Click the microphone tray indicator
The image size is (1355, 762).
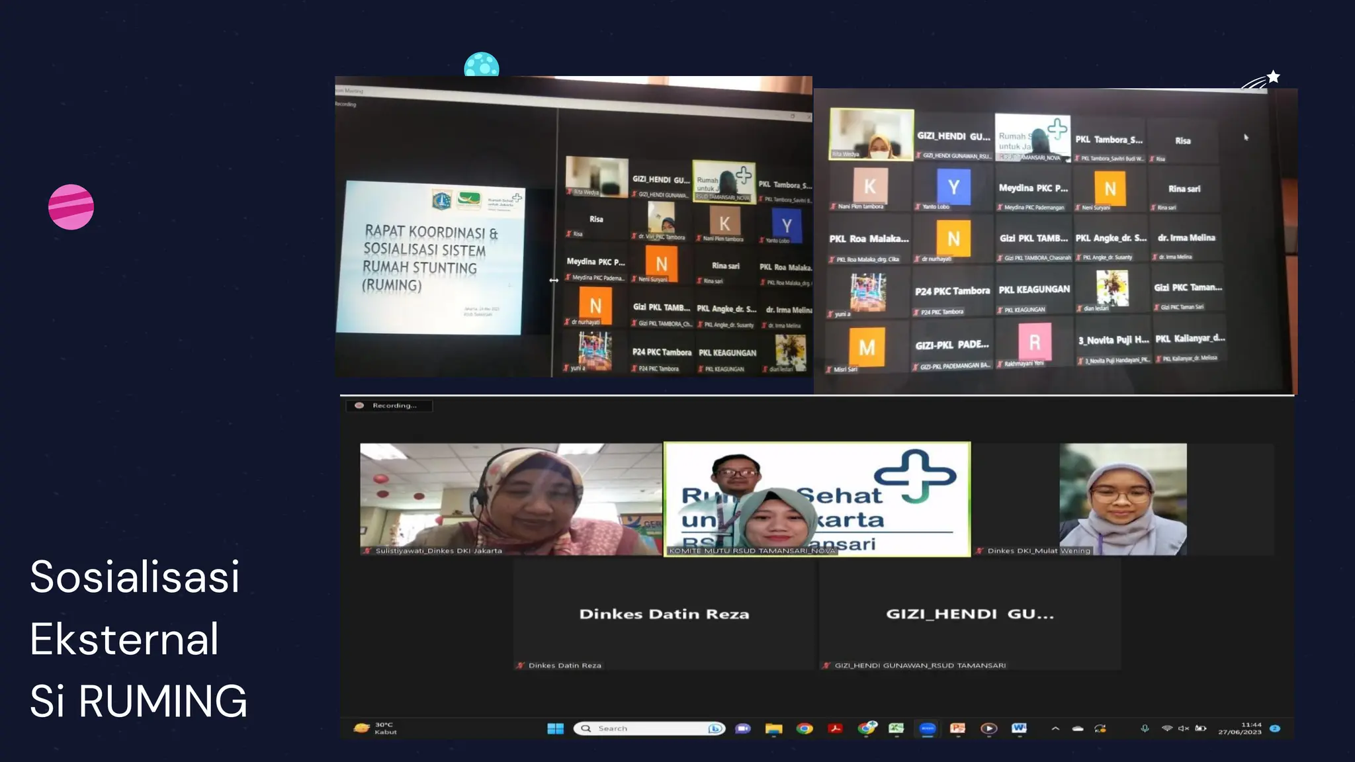(x=1145, y=728)
